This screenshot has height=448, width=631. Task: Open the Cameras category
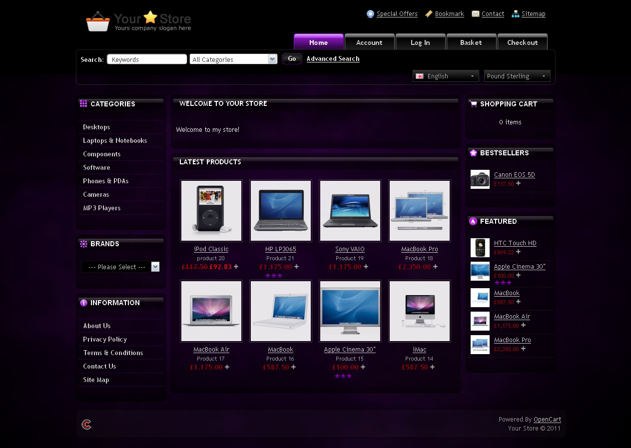(96, 194)
